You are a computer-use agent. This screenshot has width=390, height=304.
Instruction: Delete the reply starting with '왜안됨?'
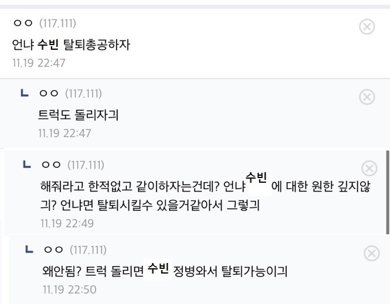pos(372,253)
